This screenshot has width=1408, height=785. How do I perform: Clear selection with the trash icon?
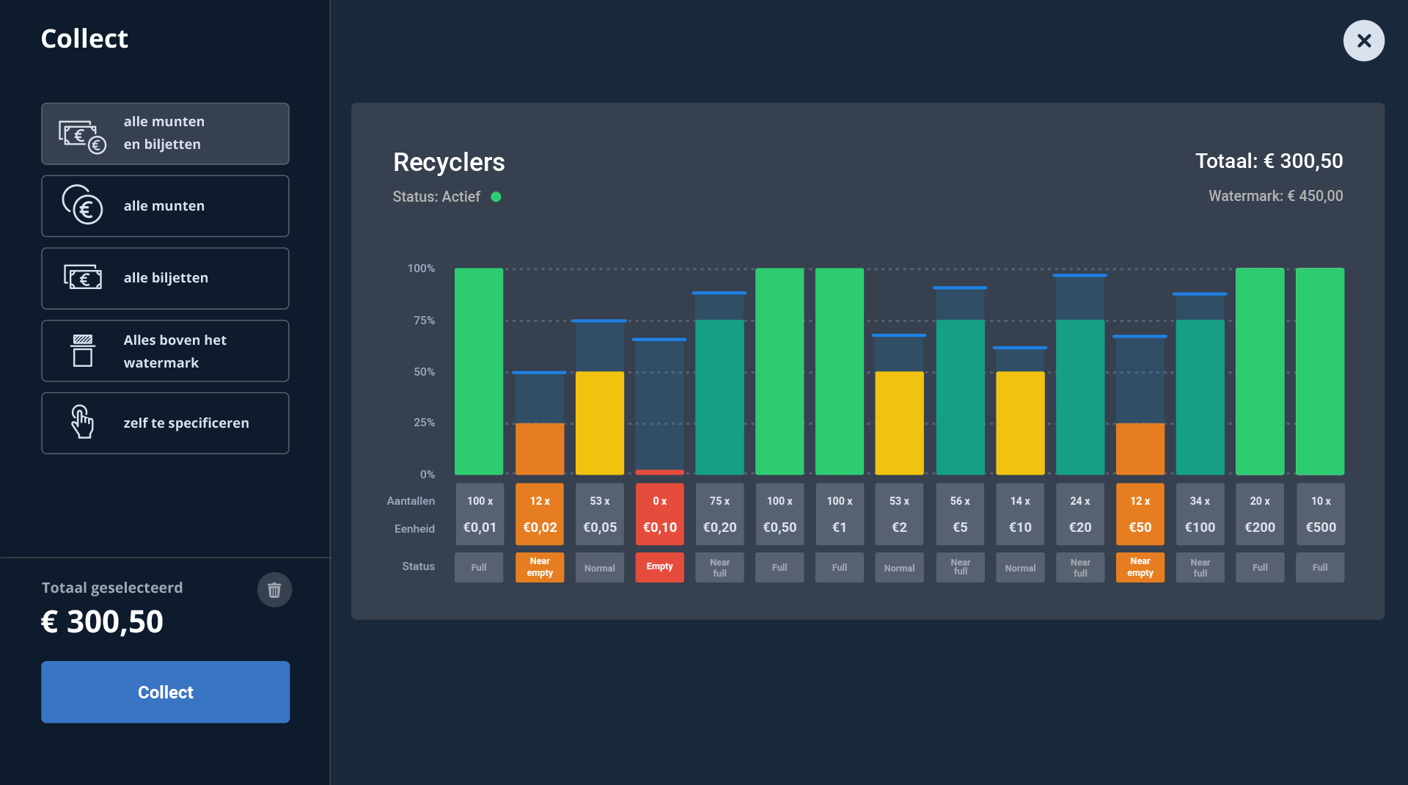[274, 590]
